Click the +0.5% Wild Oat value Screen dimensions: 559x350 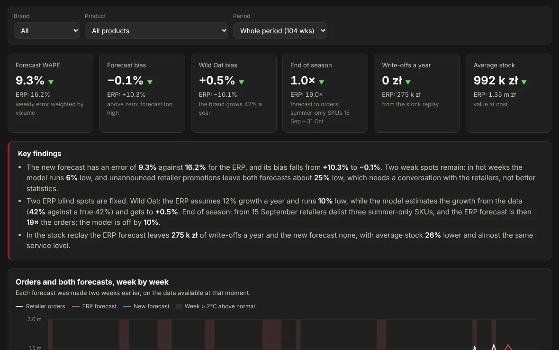pos(217,80)
